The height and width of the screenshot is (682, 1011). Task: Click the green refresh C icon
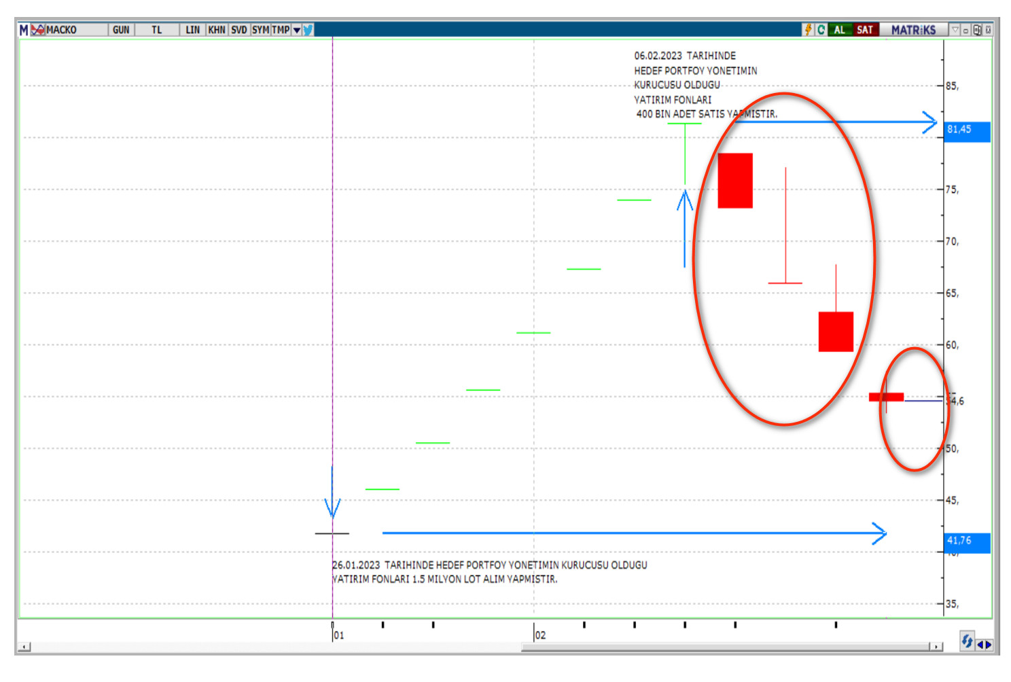(x=821, y=30)
